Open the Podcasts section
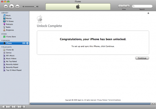 10,24
